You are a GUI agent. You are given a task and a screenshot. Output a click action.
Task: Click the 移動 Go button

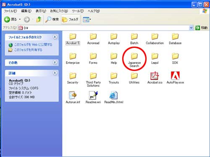pyautogui.click(x=202, y=28)
